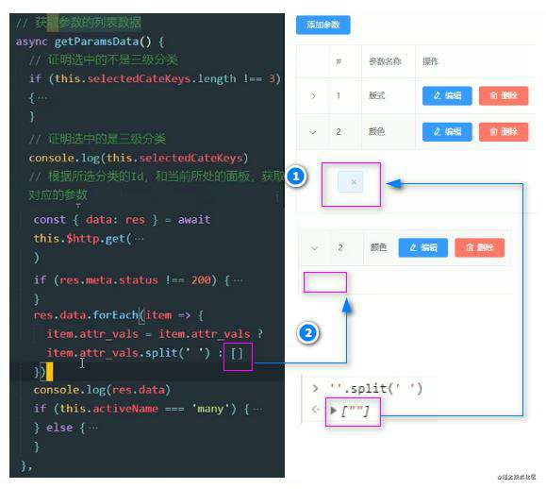Expand the 版式 row chevron

(x=313, y=96)
